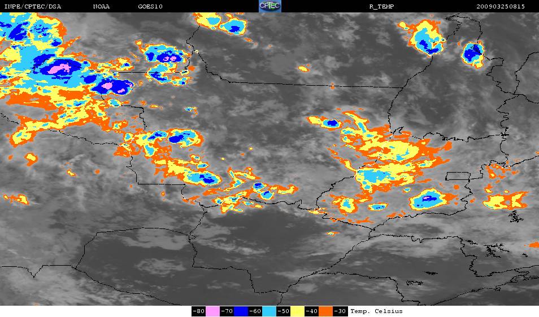Viewport: 539px width, 317px height.
Task: Click the -80 legend value
Action: click(x=199, y=311)
